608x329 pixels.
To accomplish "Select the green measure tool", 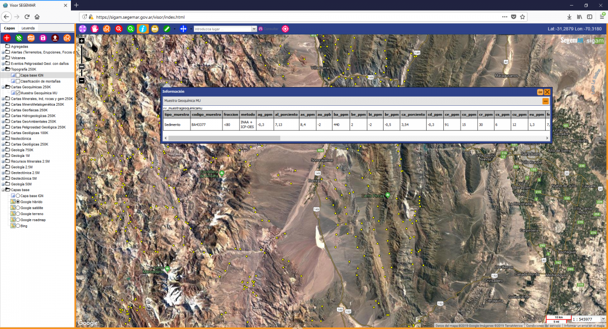I will 167,29.
